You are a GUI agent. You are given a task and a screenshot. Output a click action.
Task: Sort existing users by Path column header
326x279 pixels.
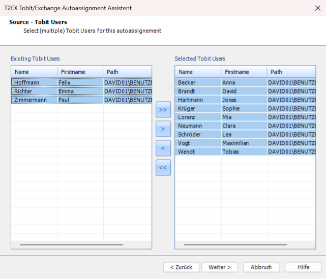pos(127,72)
